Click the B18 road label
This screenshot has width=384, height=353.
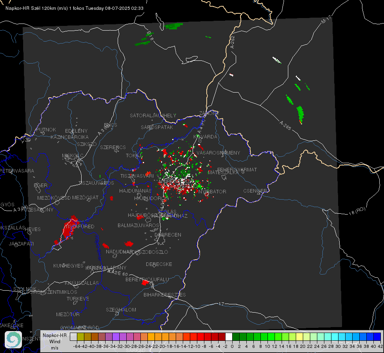tap(150, 36)
